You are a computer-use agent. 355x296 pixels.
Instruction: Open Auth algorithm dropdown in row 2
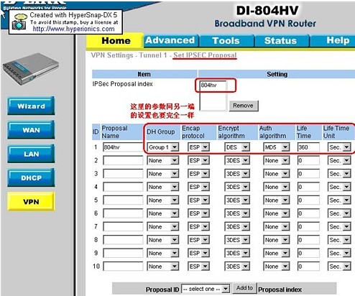point(276,160)
